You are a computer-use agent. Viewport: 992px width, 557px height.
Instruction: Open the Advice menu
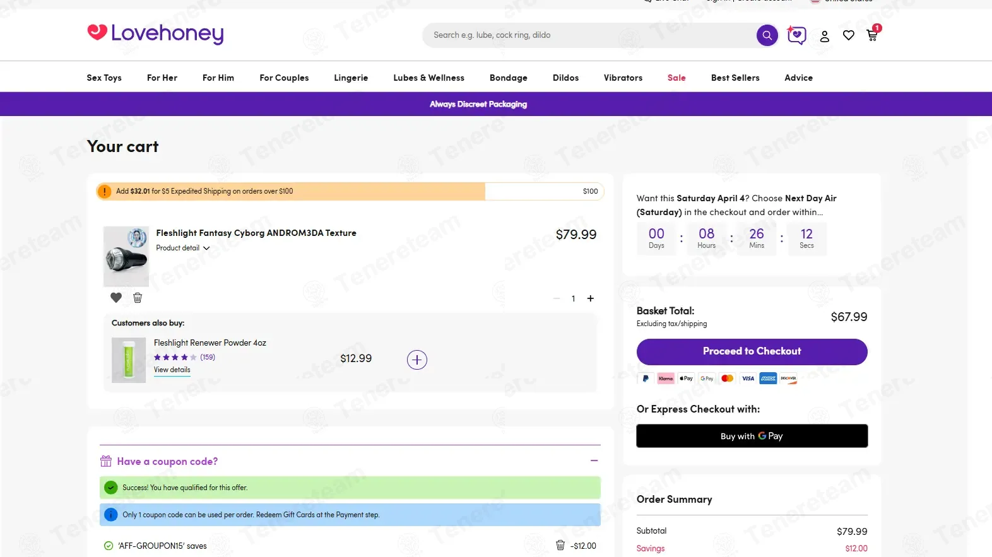pos(798,78)
